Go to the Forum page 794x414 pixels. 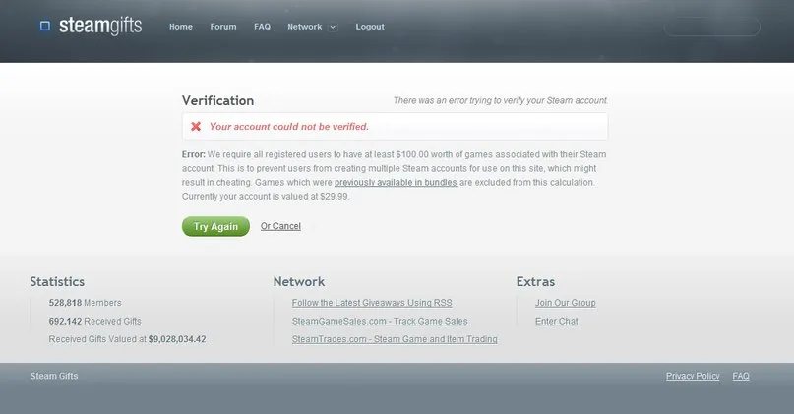click(x=223, y=27)
